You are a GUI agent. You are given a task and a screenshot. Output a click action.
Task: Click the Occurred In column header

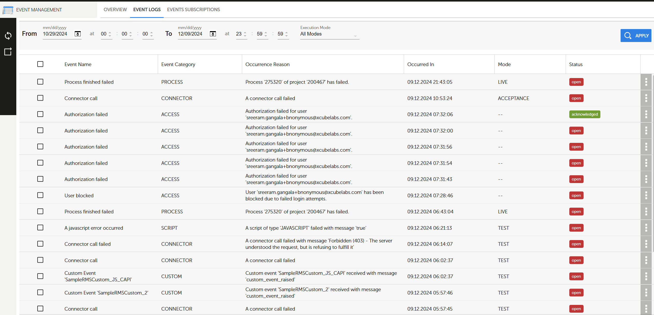[x=421, y=64]
